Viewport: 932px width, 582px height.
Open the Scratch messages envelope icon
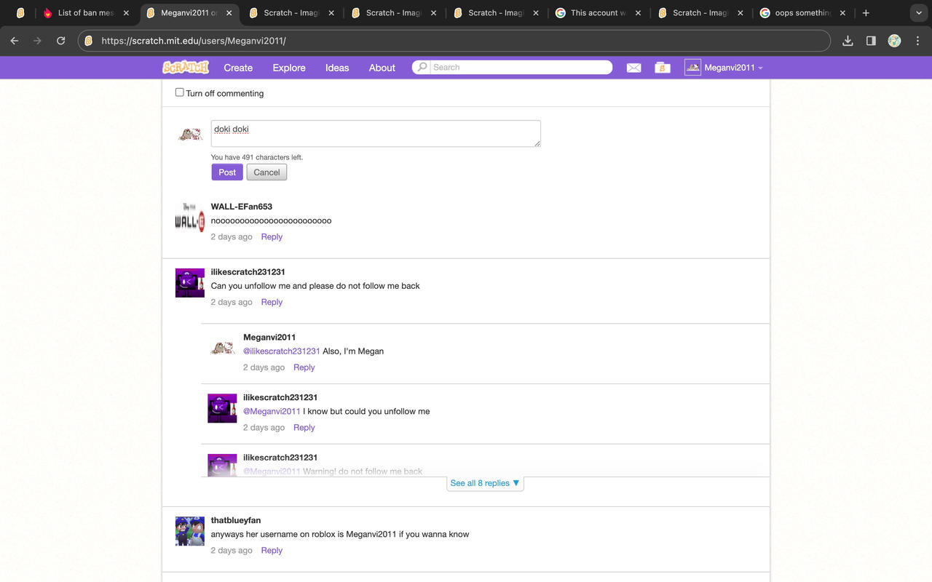coord(633,68)
